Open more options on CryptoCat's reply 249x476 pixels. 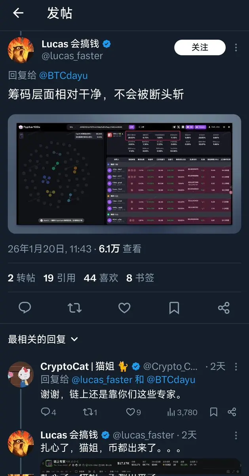tap(236, 366)
